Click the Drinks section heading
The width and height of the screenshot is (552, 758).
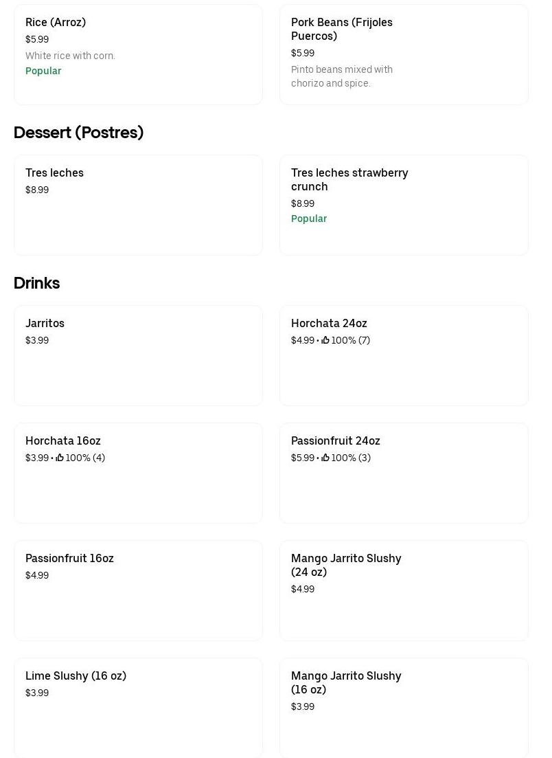point(36,283)
